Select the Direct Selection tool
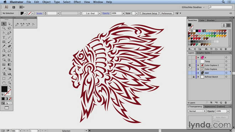This screenshot has width=235, height=132. pos(9,24)
